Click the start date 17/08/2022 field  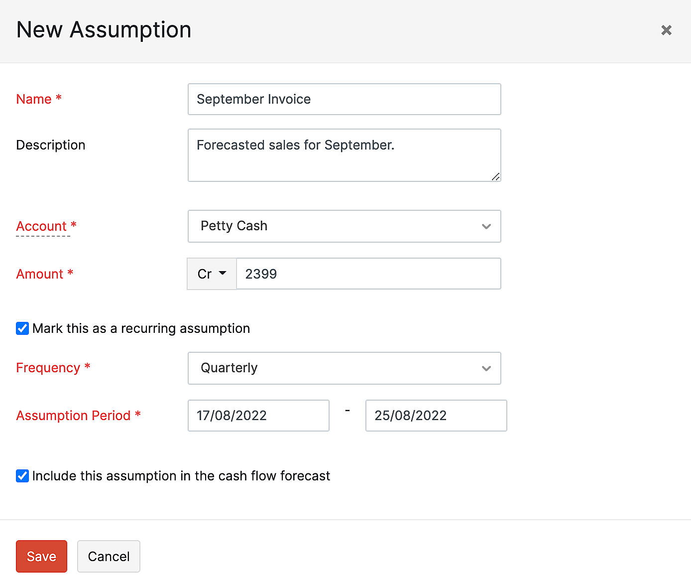click(x=258, y=416)
